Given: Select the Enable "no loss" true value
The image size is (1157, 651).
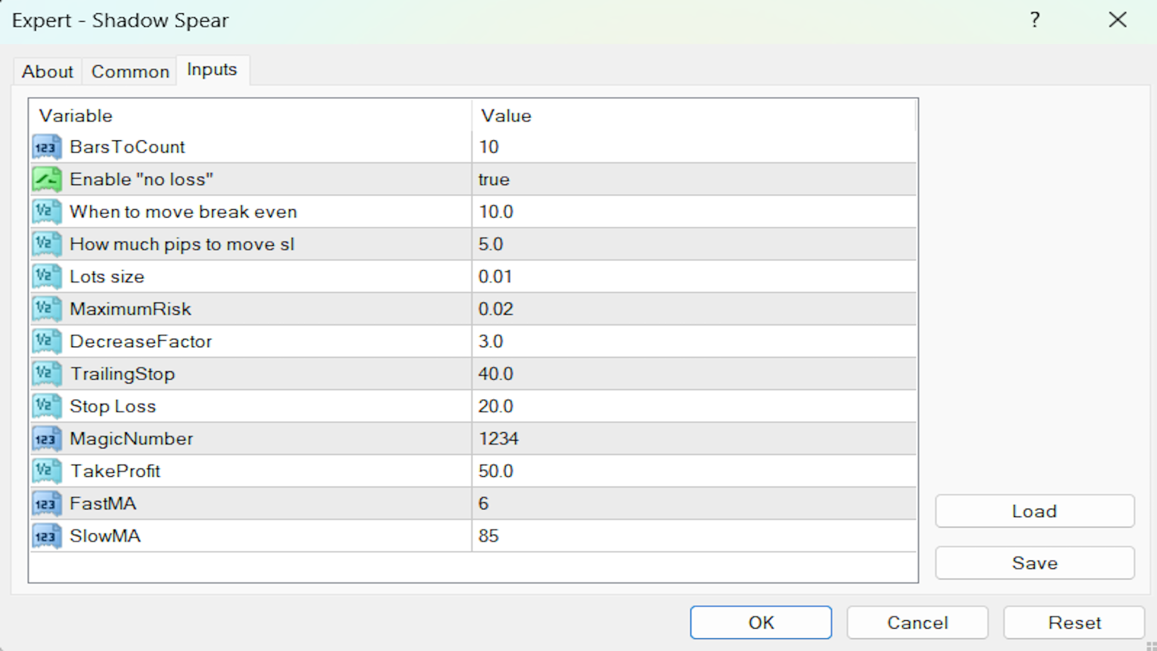Looking at the screenshot, I should click(494, 180).
